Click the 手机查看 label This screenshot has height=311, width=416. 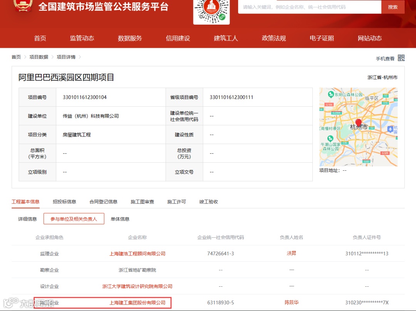coord(385,59)
